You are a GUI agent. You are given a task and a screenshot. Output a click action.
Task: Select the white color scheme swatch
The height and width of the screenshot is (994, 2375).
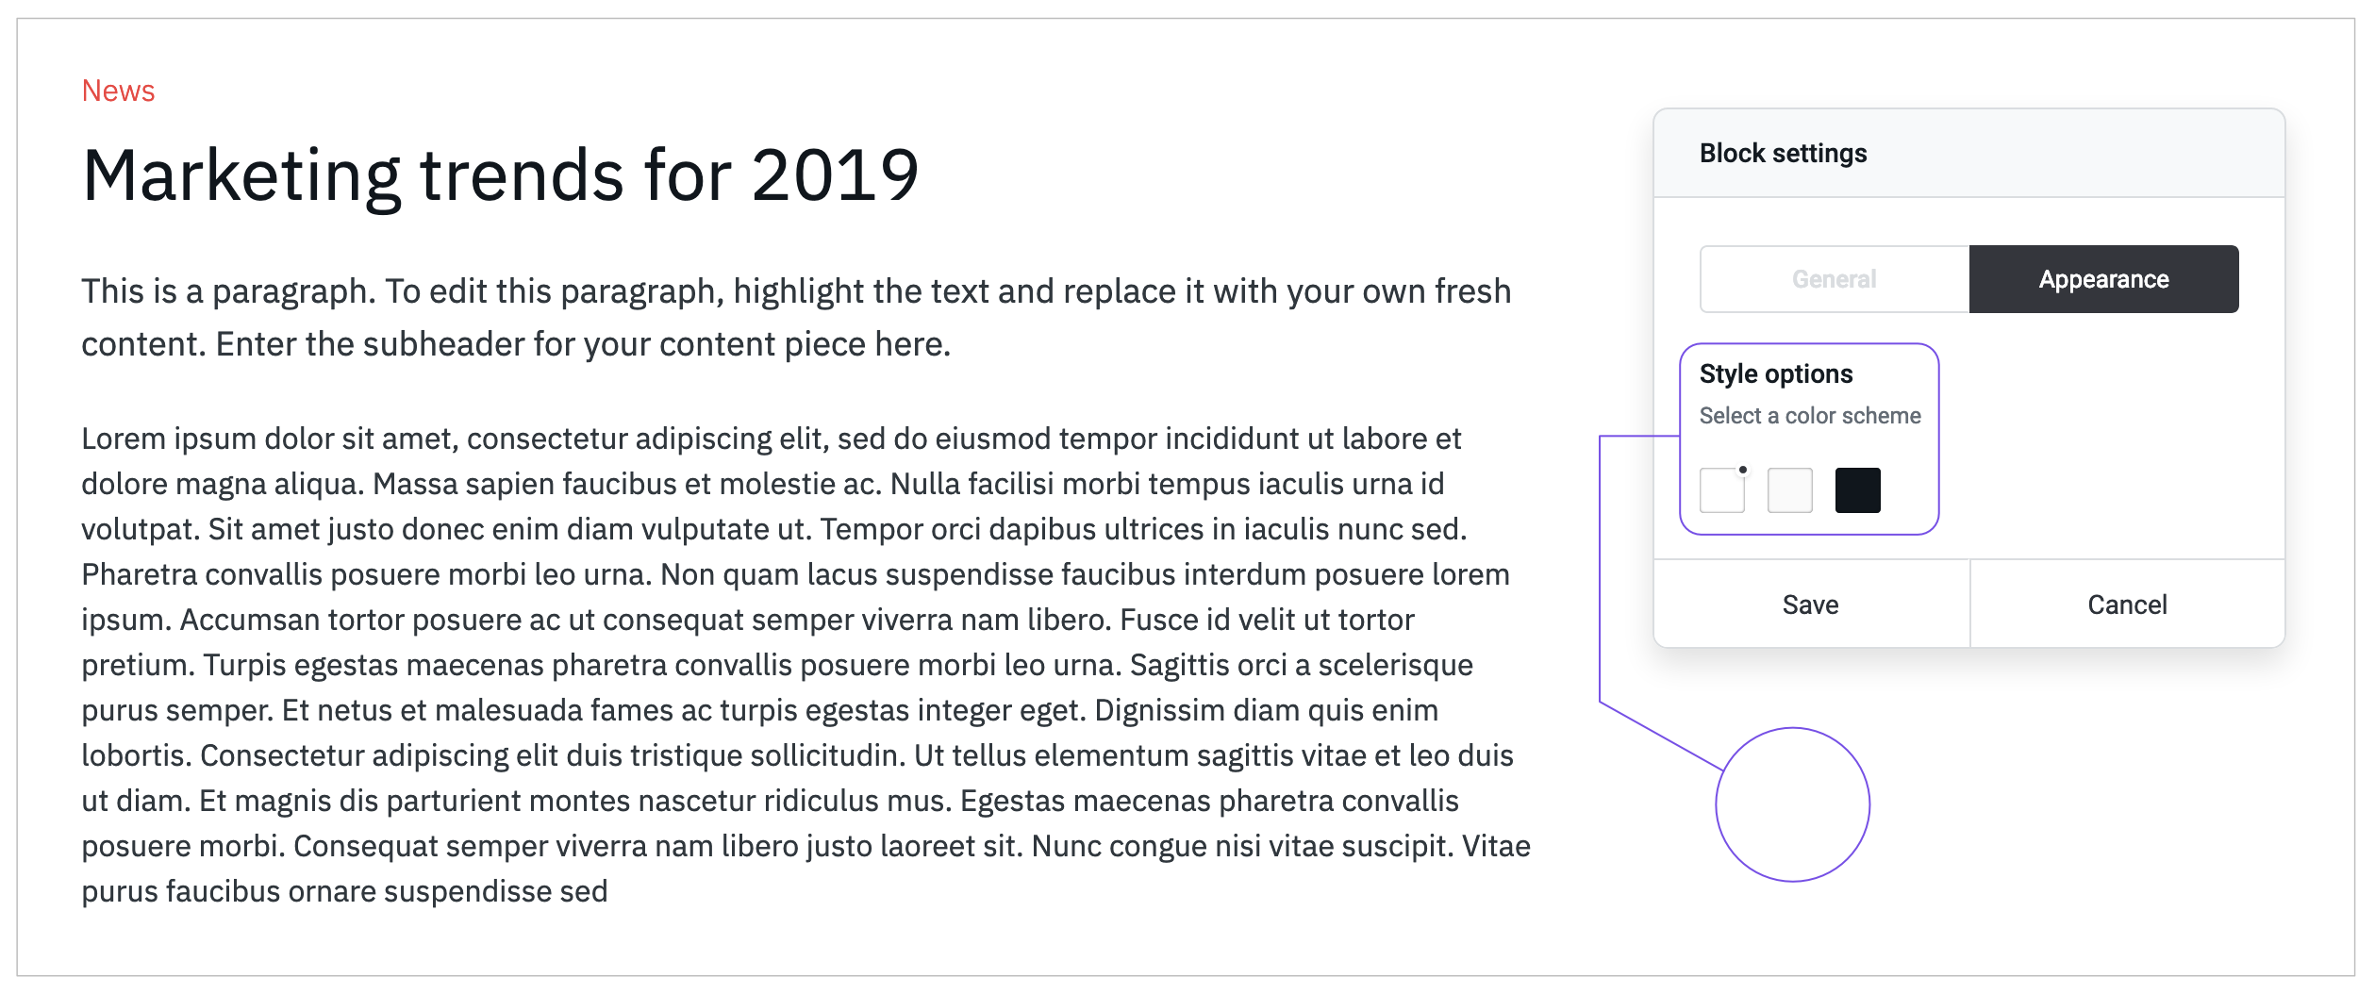pos(1722,490)
